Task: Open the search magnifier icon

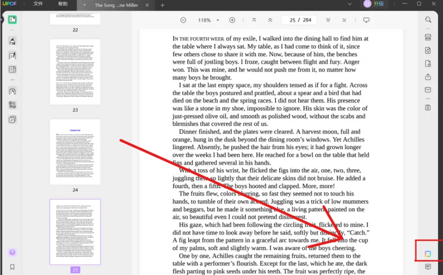Action: point(428,19)
